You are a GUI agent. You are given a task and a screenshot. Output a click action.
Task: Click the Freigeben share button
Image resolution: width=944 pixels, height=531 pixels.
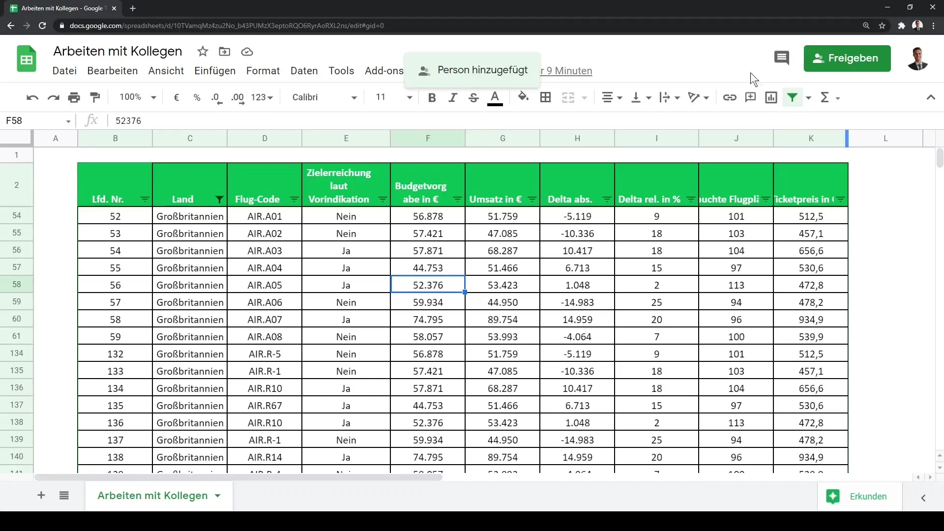847,59
